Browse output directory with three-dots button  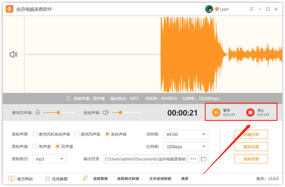193,159
